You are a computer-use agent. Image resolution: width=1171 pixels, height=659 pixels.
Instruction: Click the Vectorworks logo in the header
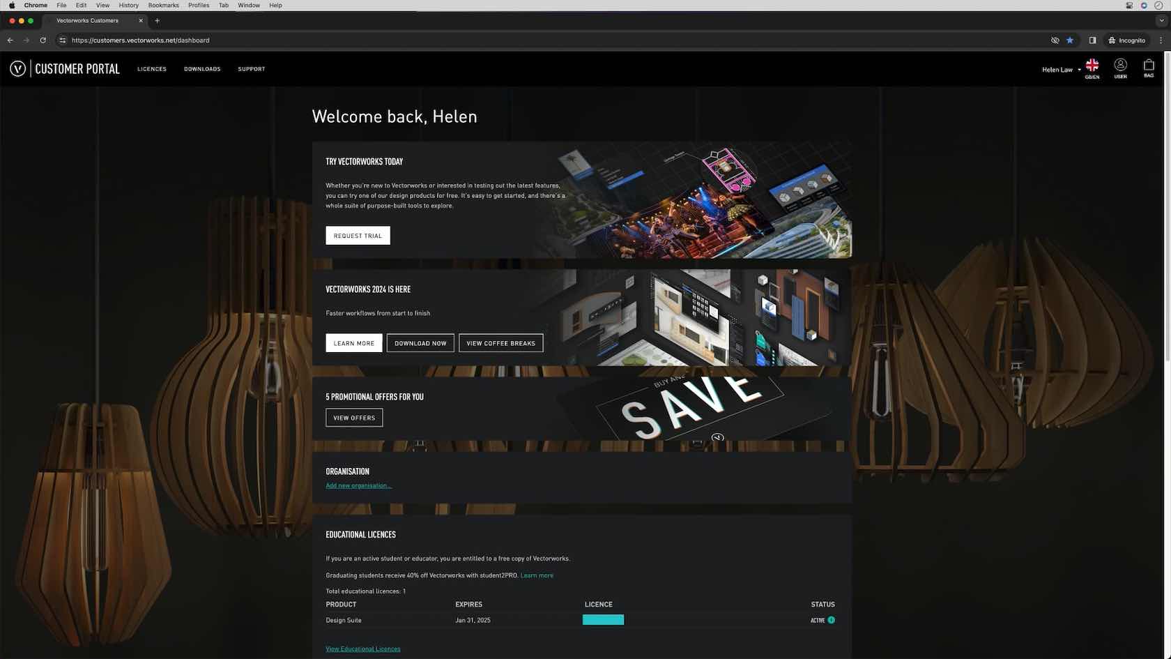click(18, 68)
